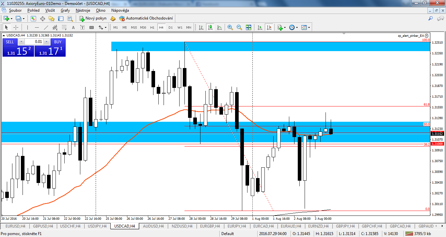The image size is (446, 237).
Task: Open the Profiles toolbar icon
Action: point(18,19)
